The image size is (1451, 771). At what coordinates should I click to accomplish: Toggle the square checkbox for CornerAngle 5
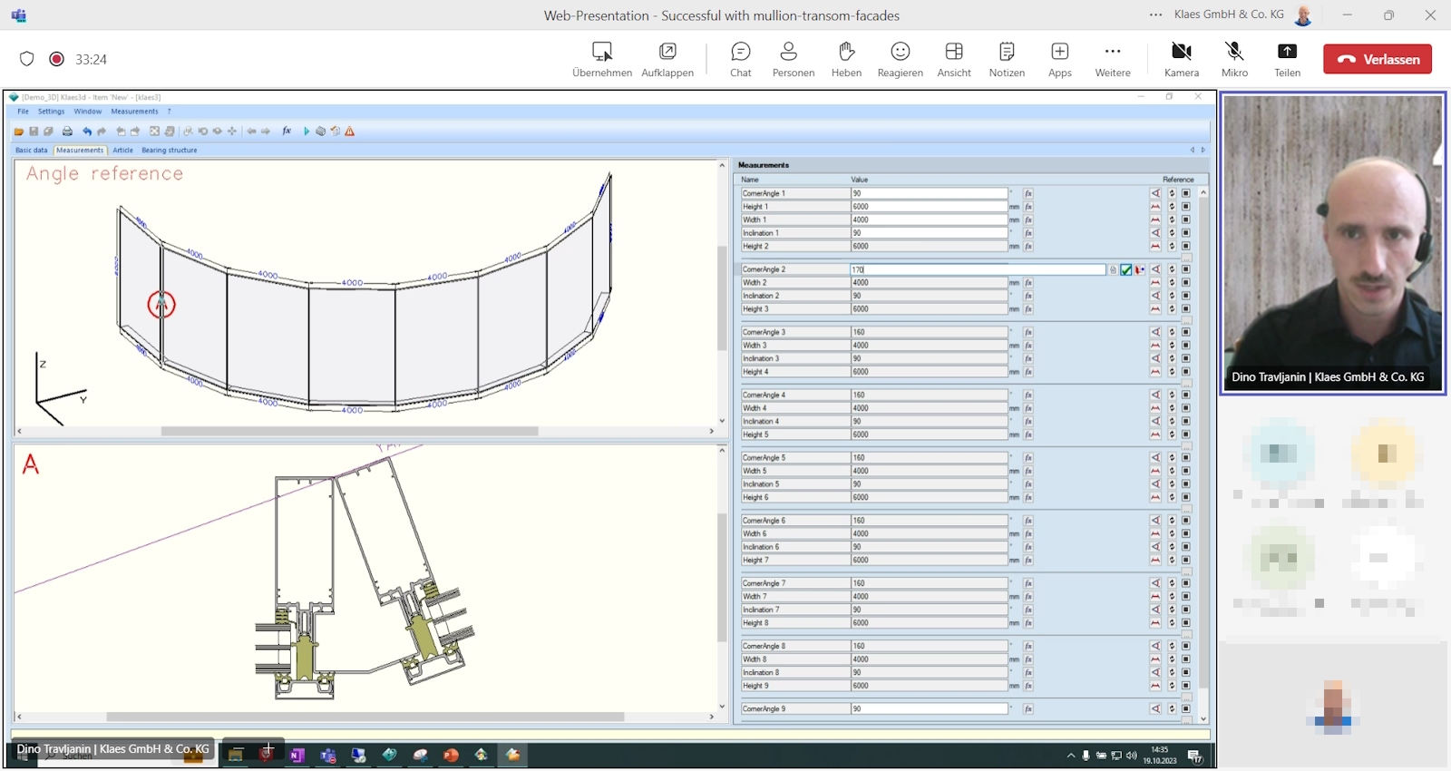coord(1185,458)
